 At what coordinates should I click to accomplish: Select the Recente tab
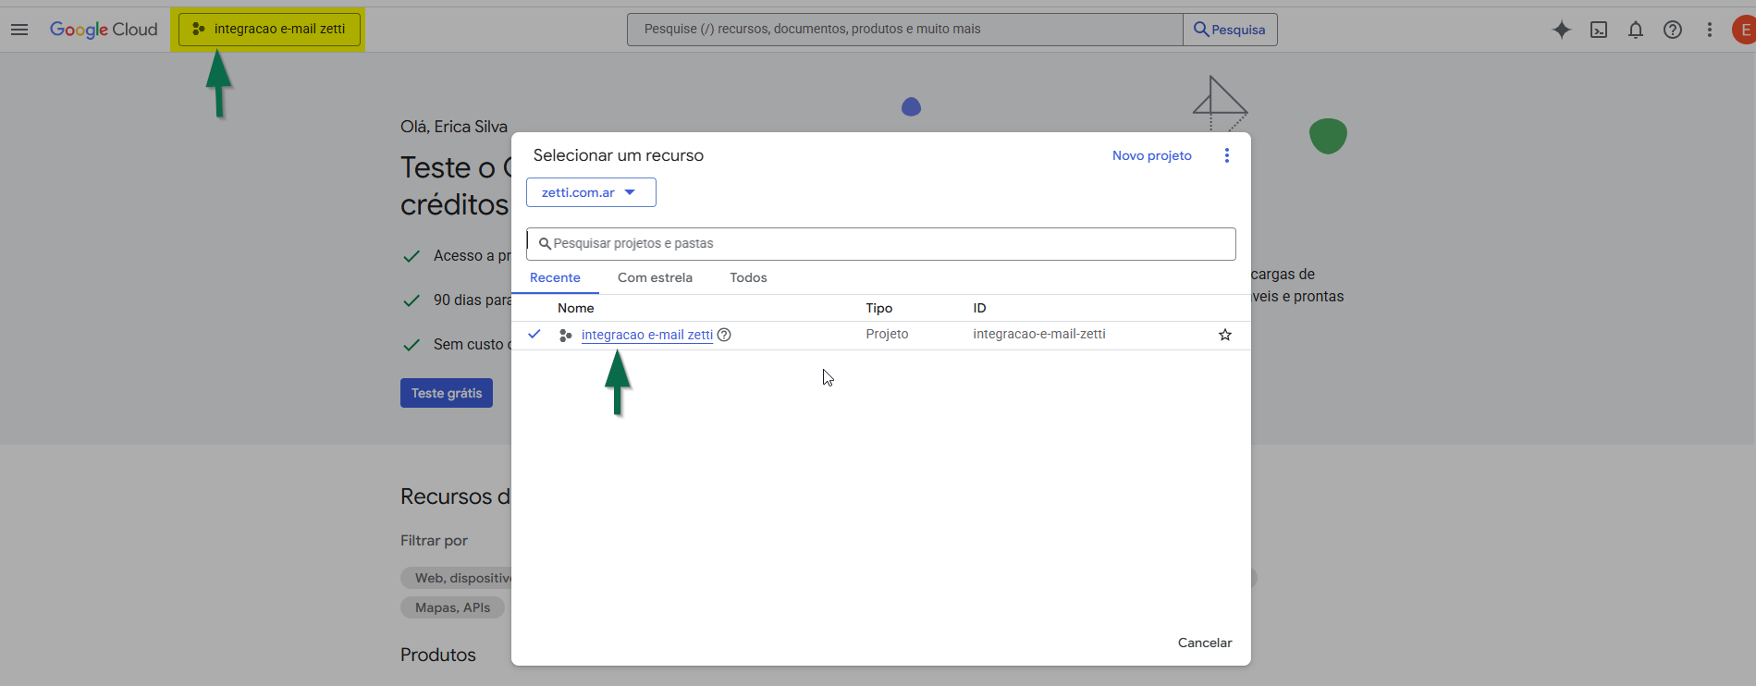[x=555, y=277]
